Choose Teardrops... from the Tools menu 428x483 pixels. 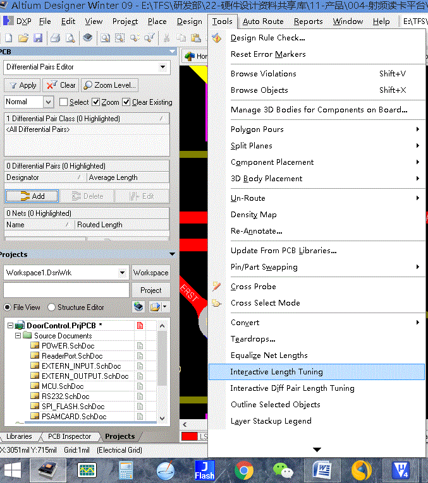click(x=253, y=339)
